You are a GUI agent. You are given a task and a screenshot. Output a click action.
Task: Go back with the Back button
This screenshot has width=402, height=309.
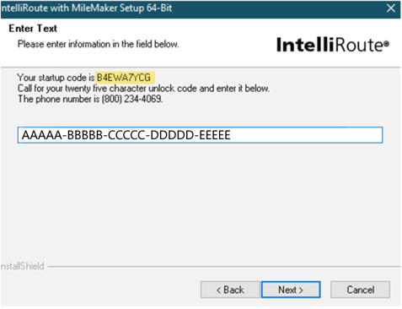[230, 290]
